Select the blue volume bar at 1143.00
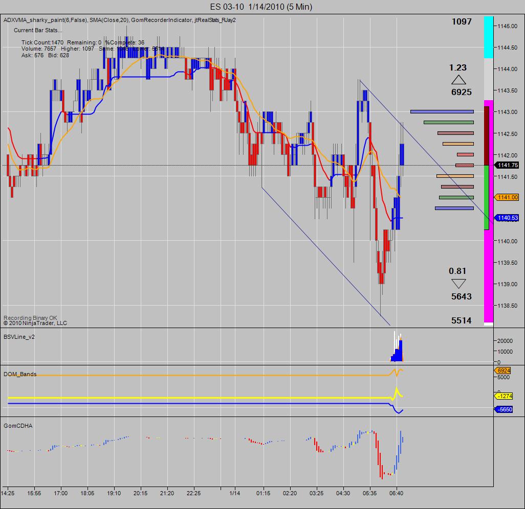525x509 pixels. [442, 112]
